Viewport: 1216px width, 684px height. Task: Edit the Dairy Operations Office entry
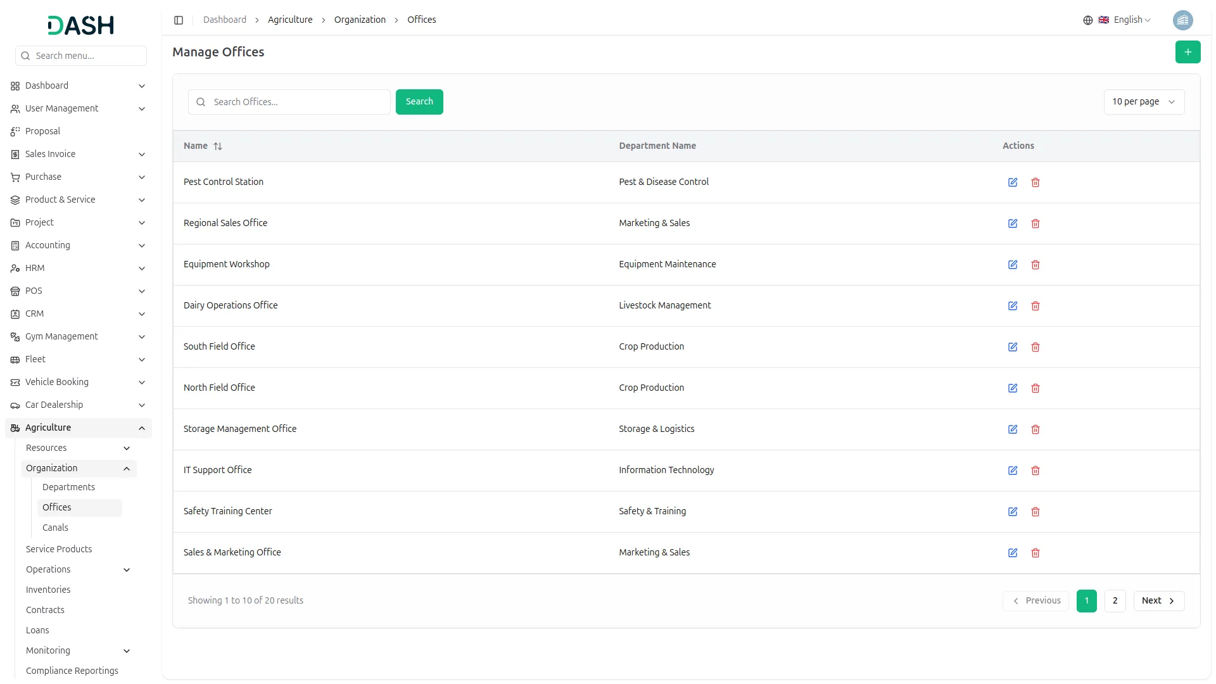coord(1013,306)
